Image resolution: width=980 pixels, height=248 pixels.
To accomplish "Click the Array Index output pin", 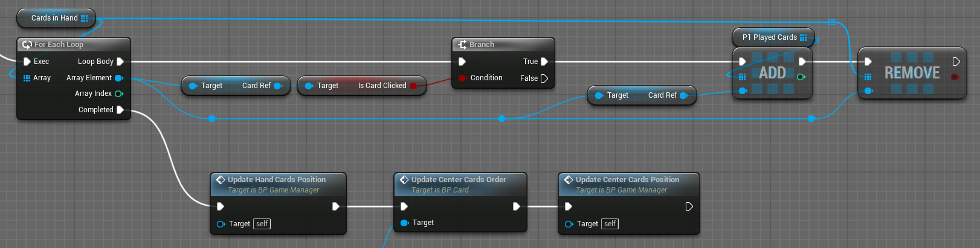I will (x=119, y=94).
